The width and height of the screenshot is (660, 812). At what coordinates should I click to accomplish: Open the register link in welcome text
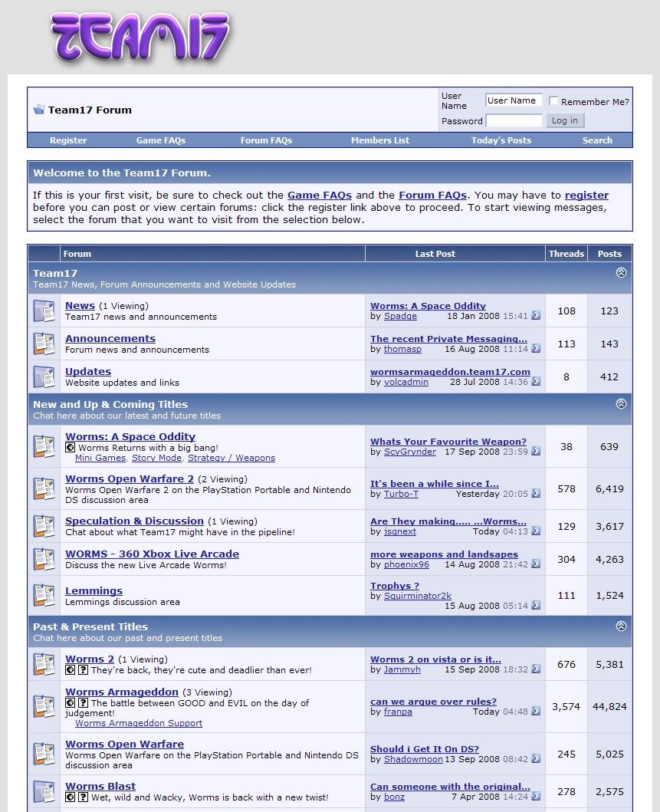[x=586, y=196]
